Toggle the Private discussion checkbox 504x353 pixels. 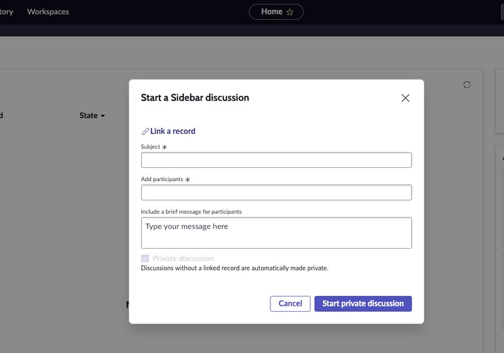coord(145,259)
